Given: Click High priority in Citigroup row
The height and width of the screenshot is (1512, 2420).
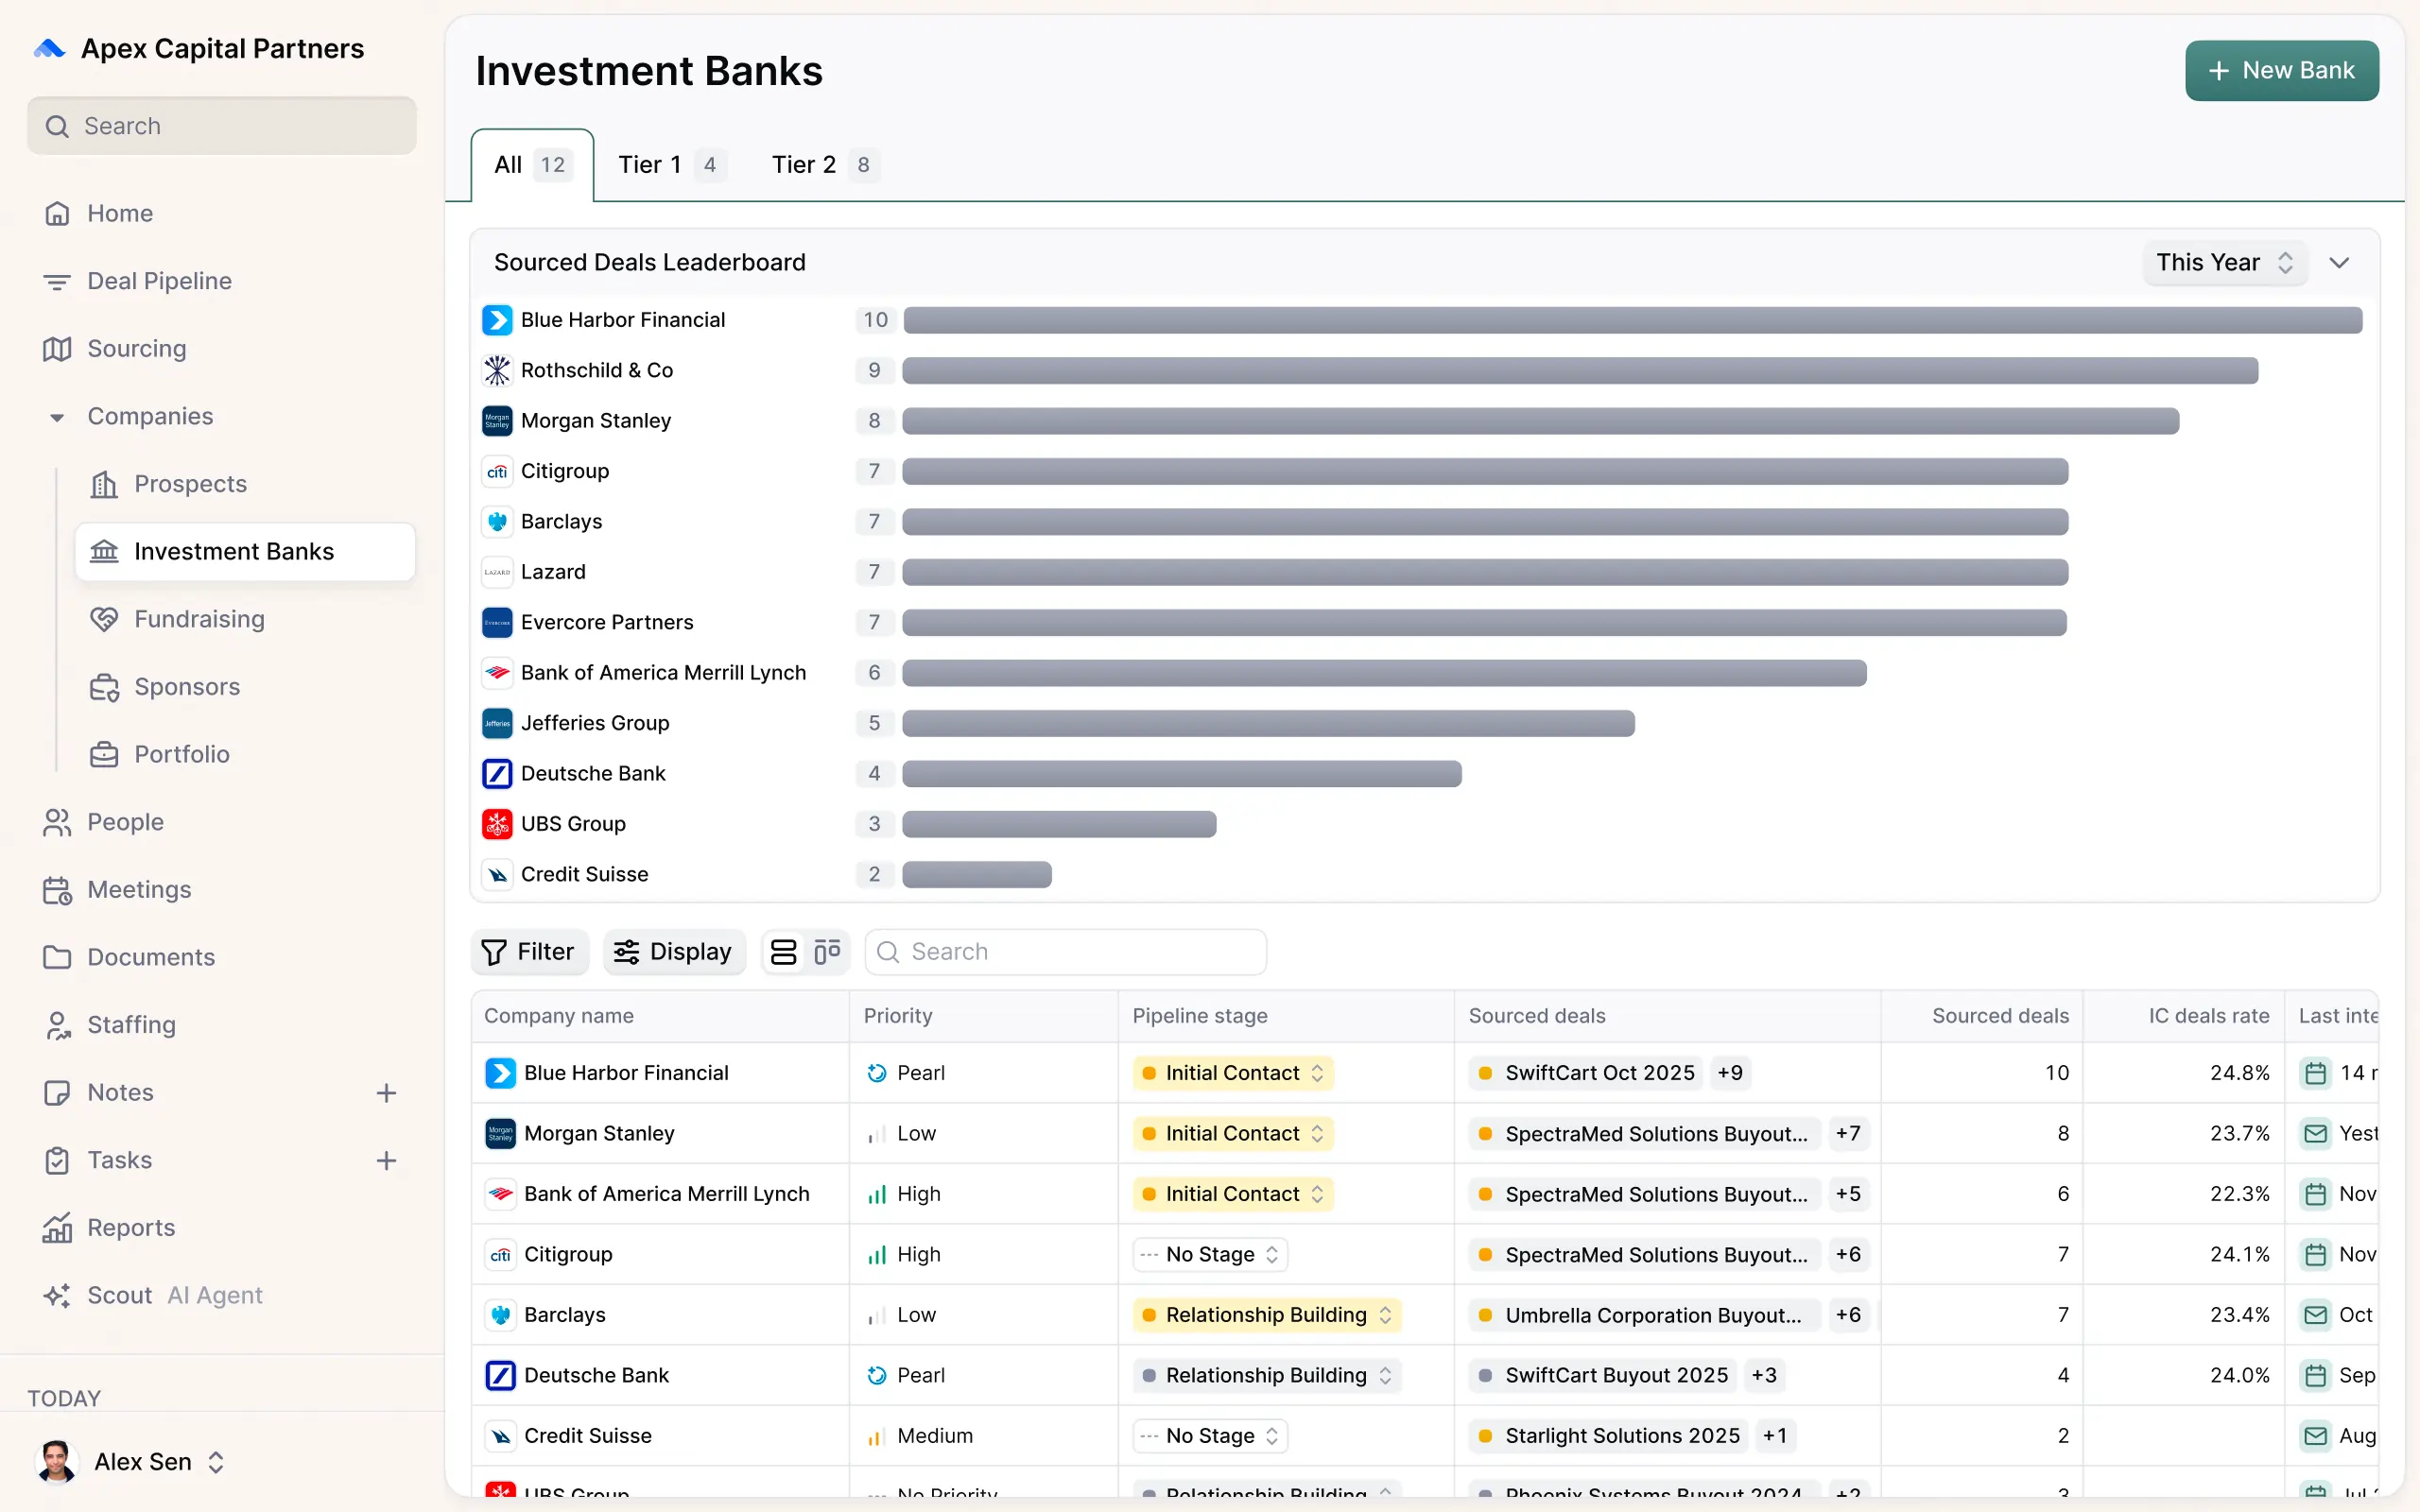Looking at the screenshot, I should tap(903, 1254).
